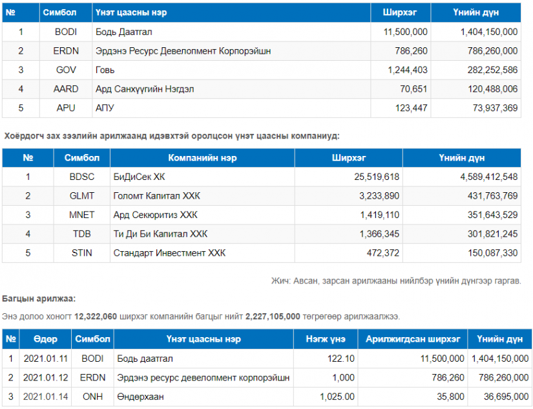This screenshot has width=533, height=409.
Task: Click the "STIN" symbol cell
Action: [82, 253]
